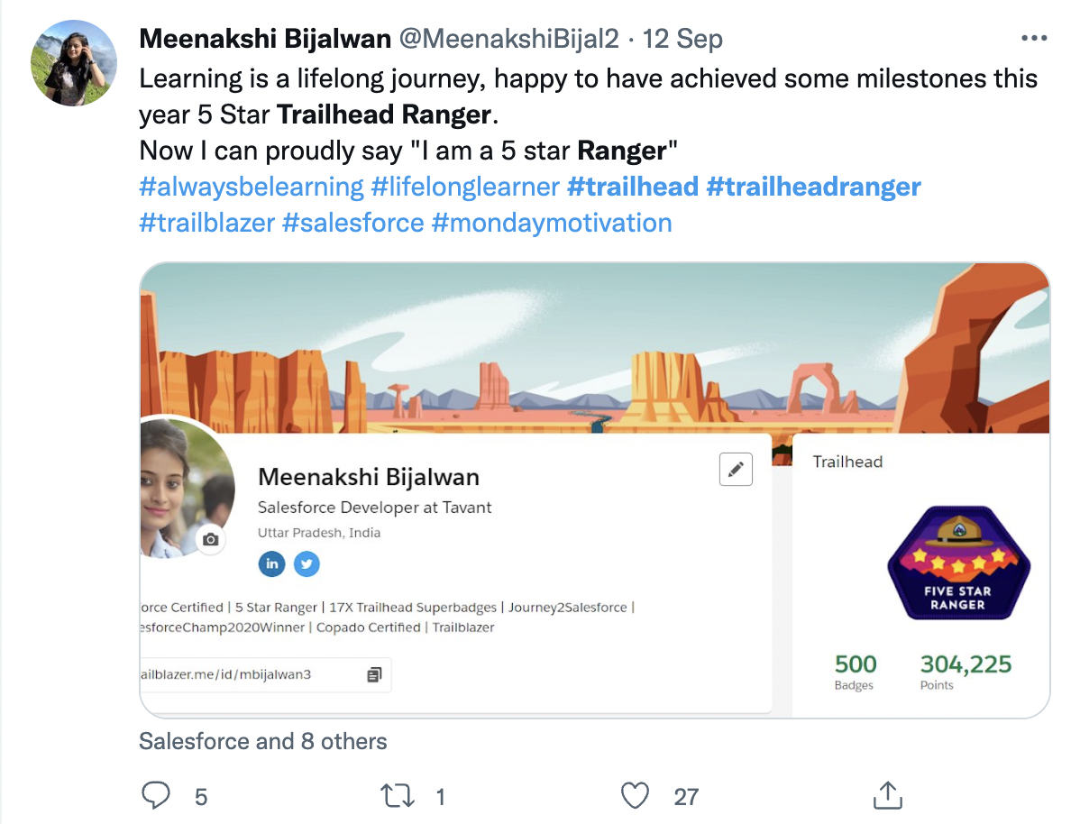This screenshot has width=1080, height=824.
Task: Like the tweet with the heart icon
Action: pyautogui.click(x=635, y=796)
